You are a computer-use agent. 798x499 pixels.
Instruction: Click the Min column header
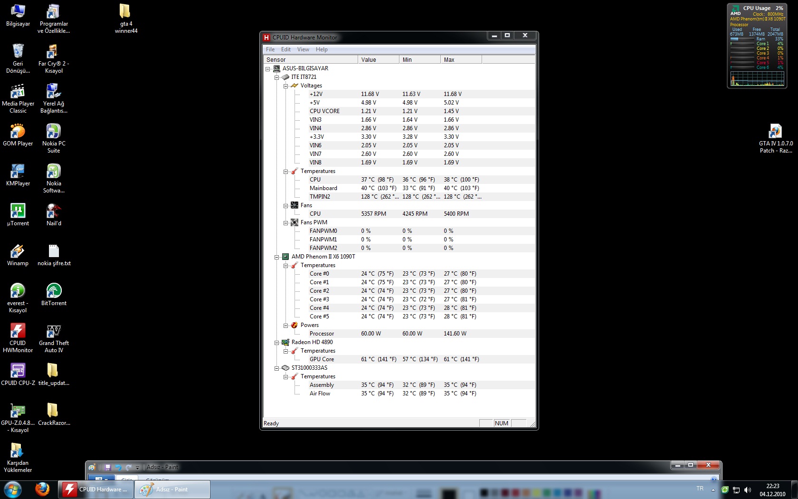click(420, 59)
